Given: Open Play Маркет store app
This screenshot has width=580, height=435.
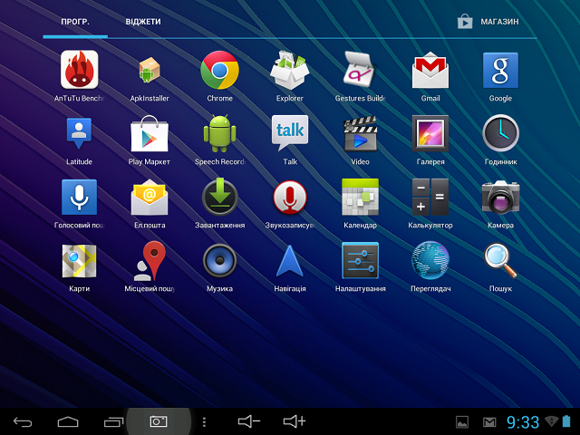Looking at the screenshot, I should pos(150,134).
